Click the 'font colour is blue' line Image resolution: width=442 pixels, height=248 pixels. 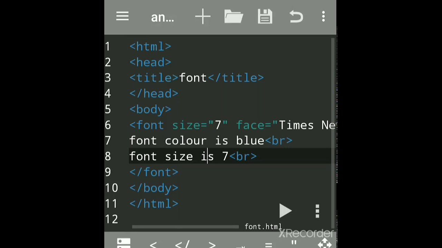(x=211, y=141)
